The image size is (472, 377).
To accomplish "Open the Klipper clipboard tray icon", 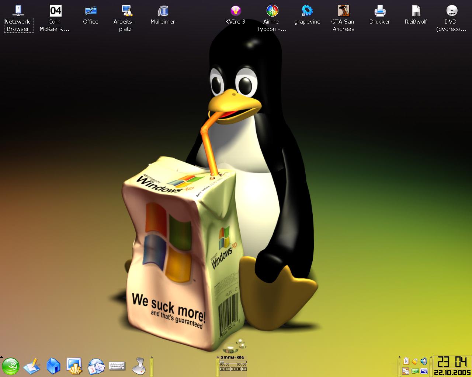I will (406, 361).
